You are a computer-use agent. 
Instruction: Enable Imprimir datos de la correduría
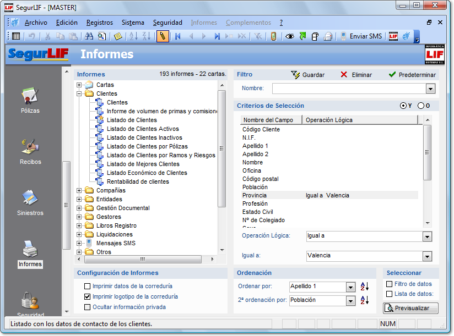pos(87,287)
